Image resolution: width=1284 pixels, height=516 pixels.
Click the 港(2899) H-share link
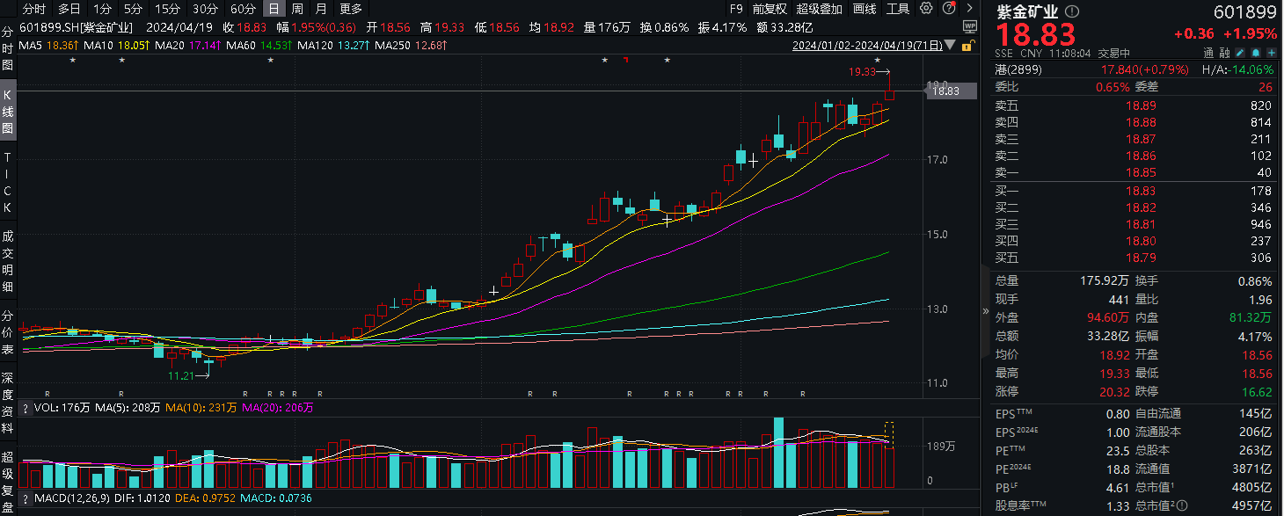1017,69
